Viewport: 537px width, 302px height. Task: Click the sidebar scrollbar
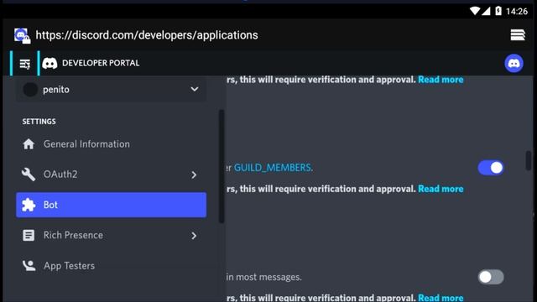222,166
